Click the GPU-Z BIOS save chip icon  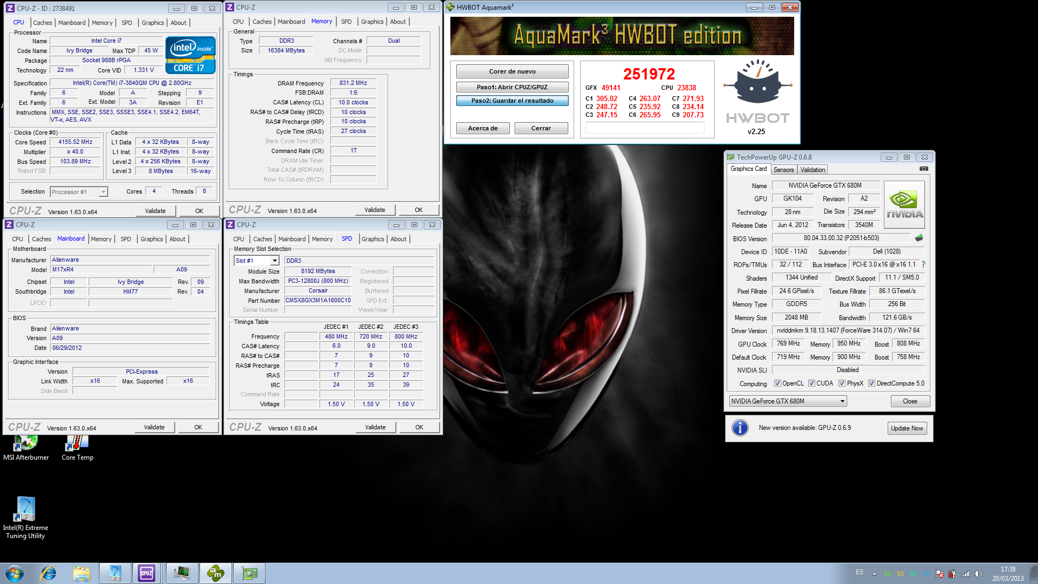pos(919,238)
